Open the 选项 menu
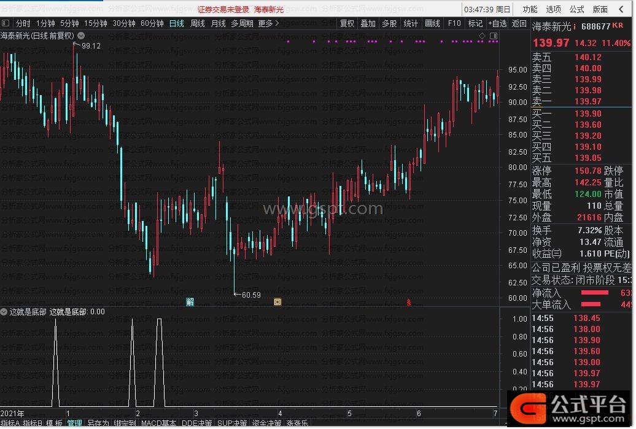636x429 pixels. coord(553,9)
